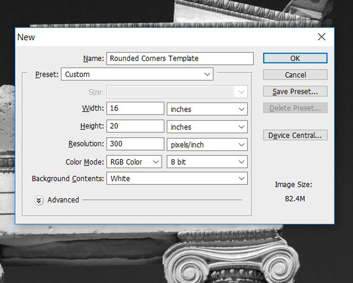
Task: Open the pixels/inch resolution units dropdown
Action: tap(207, 145)
